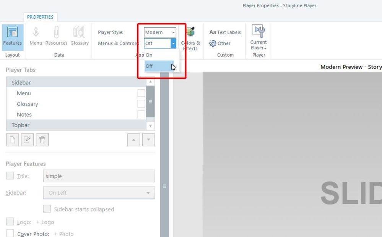Toggle Sidebar starts collapsed checkbox
382x237 pixels.
[x=47, y=209]
